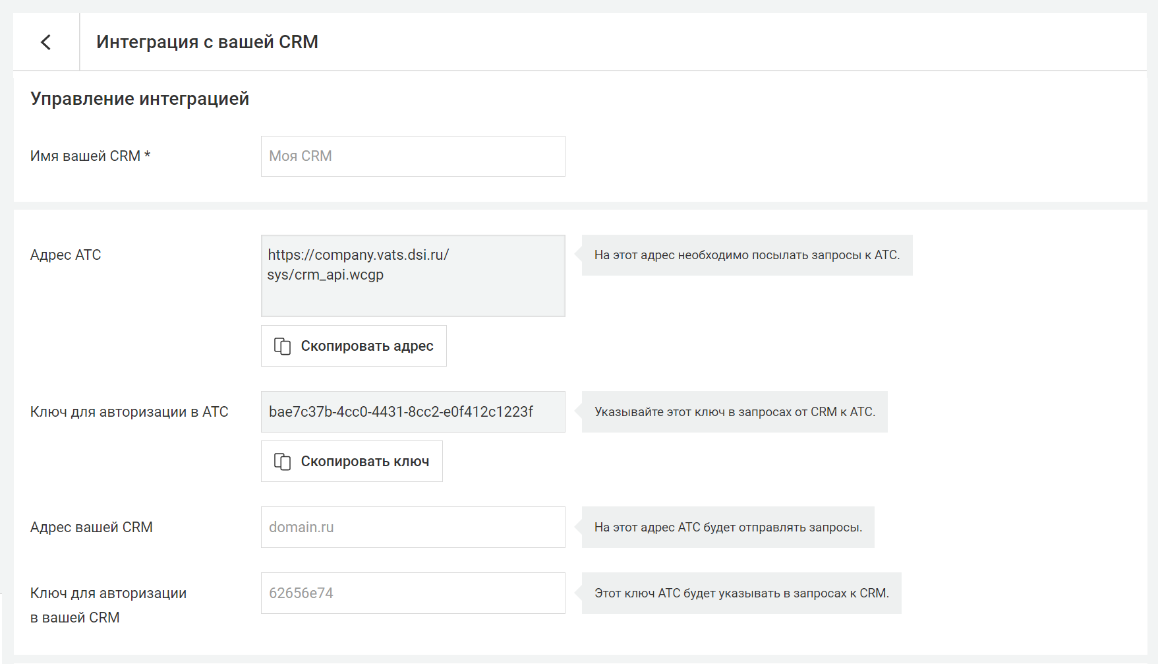This screenshot has width=1158, height=664.
Task: Click the copy icon beside 'Скопировать ключ'
Action: pyautogui.click(x=282, y=462)
